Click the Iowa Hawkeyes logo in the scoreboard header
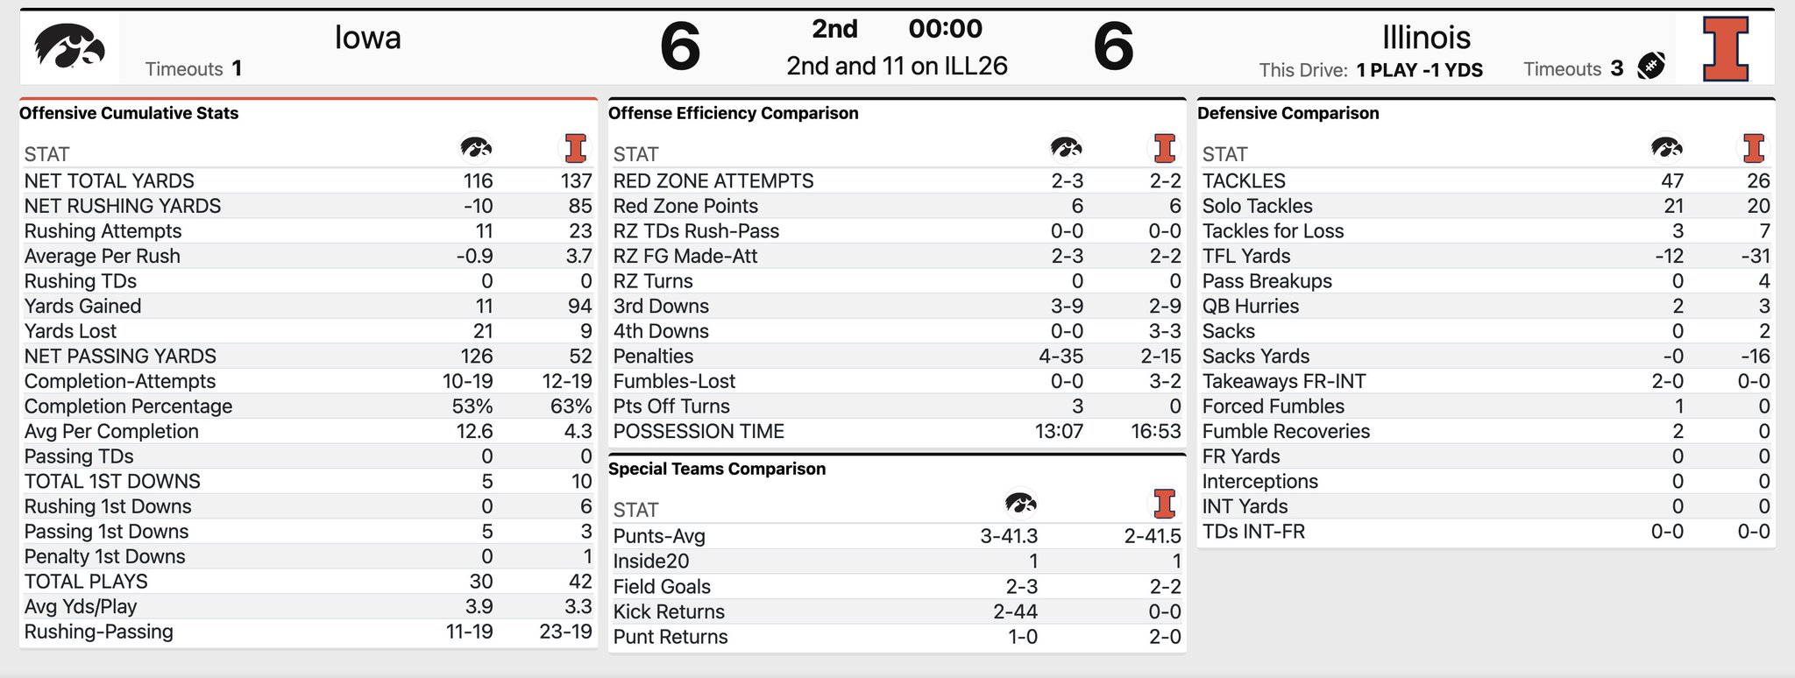The image size is (1795, 678). coord(69,48)
